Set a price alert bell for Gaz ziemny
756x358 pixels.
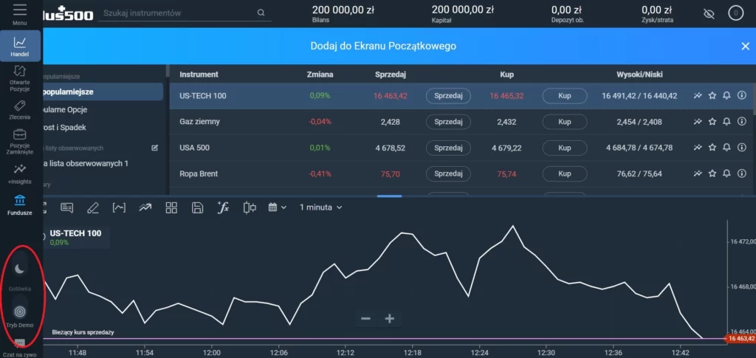(726, 122)
